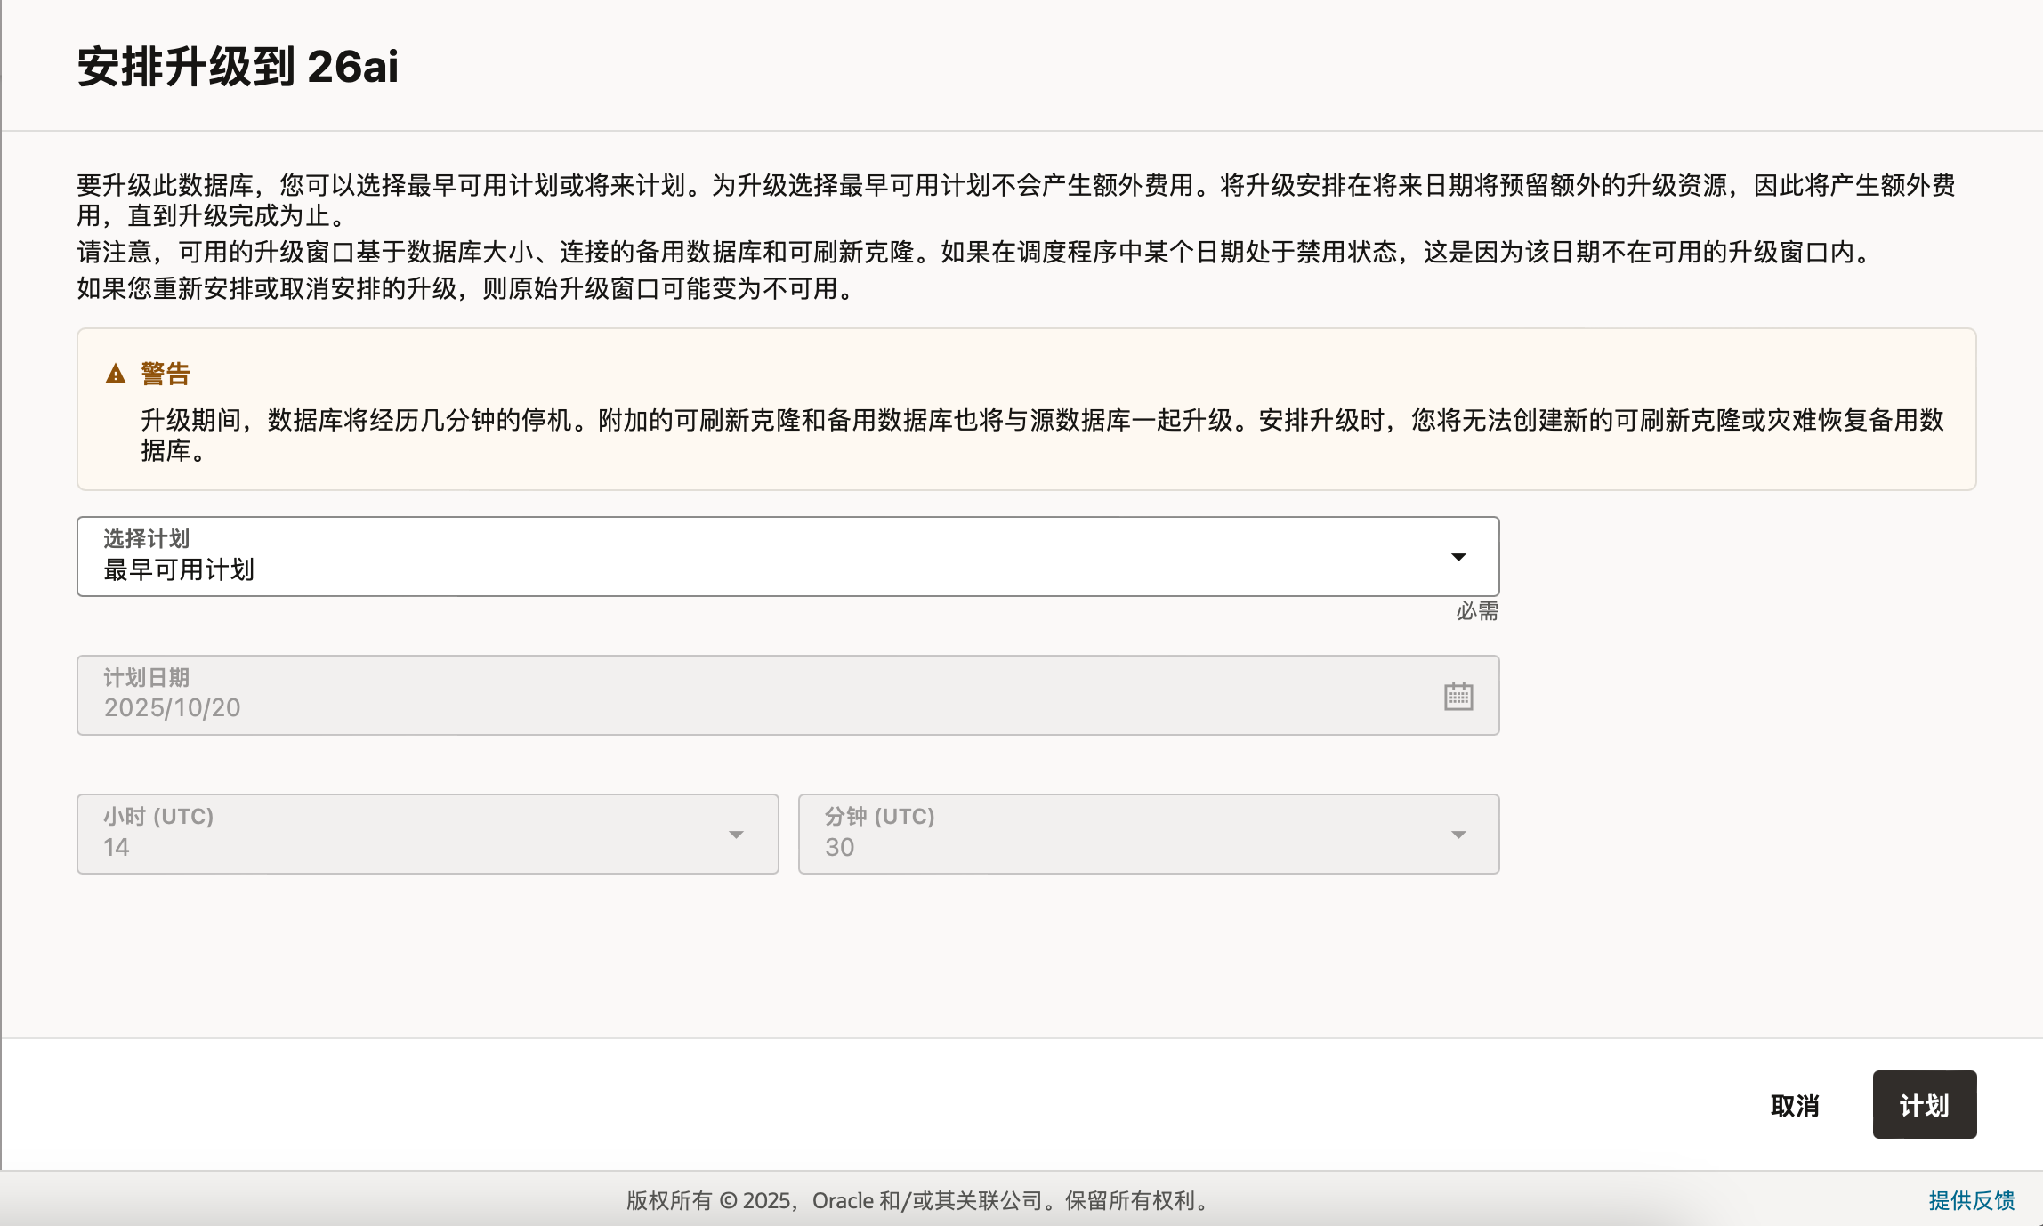Expand the 小时 (UTC) dropdown arrow
The image size is (2043, 1226).
[x=736, y=835]
